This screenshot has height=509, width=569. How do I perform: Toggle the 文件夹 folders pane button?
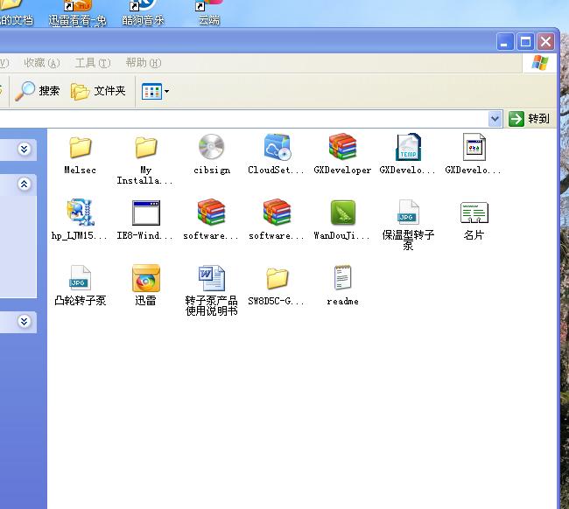(x=98, y=91)
